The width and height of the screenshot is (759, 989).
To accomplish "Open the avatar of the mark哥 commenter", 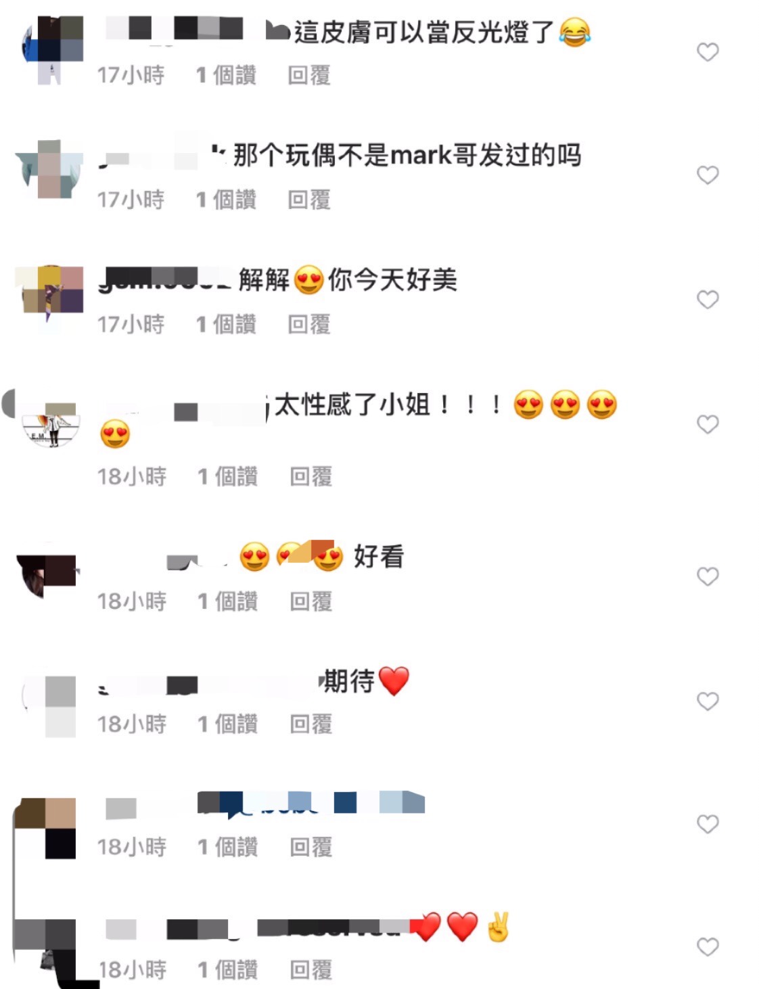I will tap(49, 169).
